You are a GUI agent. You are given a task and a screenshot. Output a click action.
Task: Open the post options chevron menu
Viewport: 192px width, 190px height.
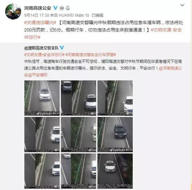tap(182, 5)
